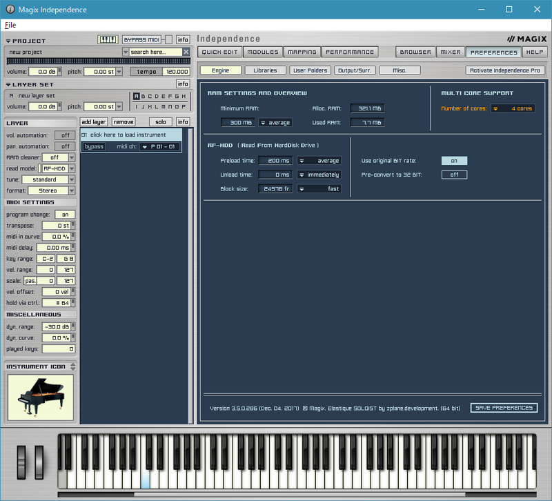
Task: Toggle Pre-convert to 32 BIT off
Action: coord(454,175)
